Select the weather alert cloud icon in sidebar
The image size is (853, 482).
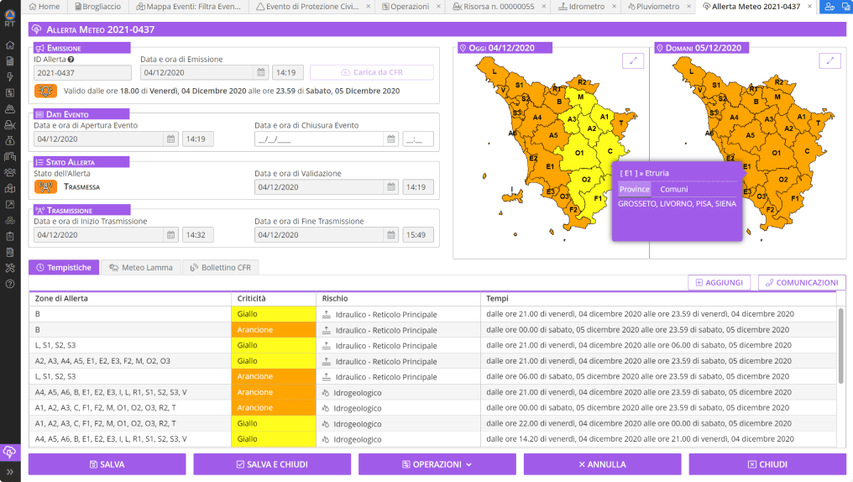[10, 452]
